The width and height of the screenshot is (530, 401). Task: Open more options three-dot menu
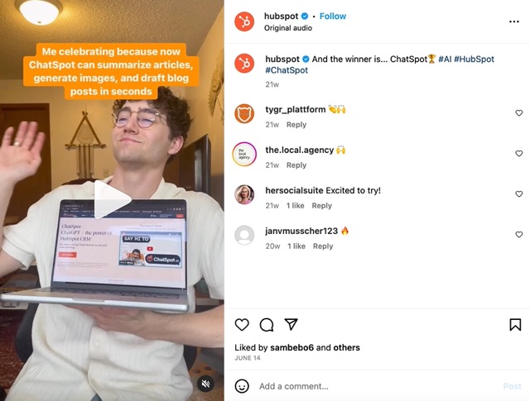(x=513, y=21)
